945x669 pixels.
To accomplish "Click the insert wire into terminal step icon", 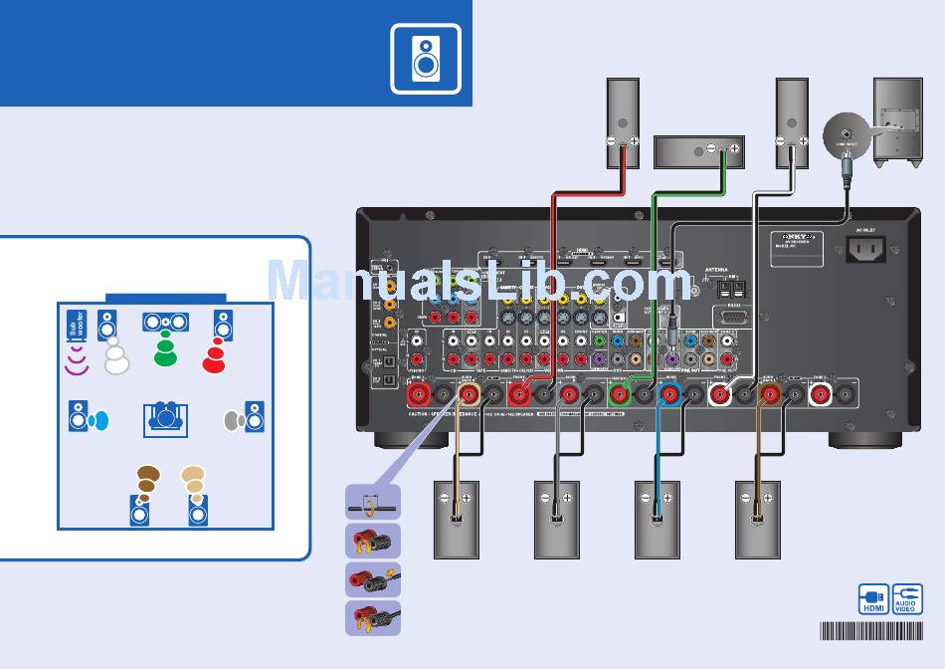I will [x=372, y=579].
